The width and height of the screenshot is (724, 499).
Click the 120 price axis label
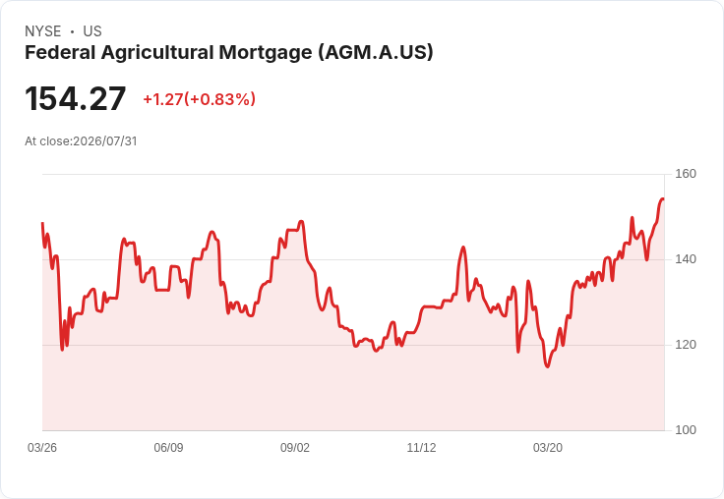[x=686, y=345]
